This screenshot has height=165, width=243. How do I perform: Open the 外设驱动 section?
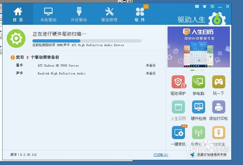[79, 14]
